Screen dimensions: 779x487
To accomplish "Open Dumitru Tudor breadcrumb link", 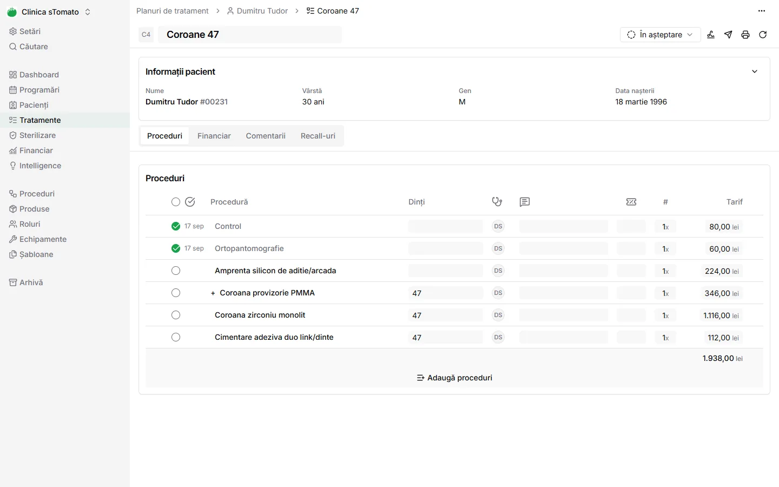I will click(x=258, y=11).
